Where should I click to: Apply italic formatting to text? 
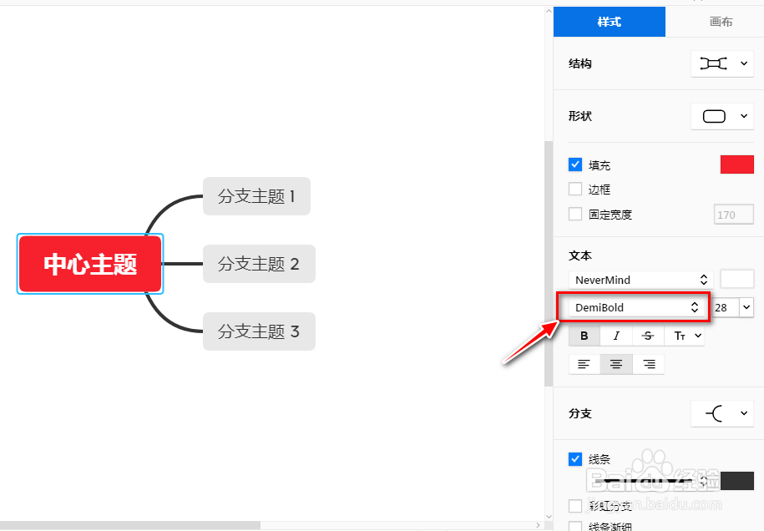click(616, 335)
